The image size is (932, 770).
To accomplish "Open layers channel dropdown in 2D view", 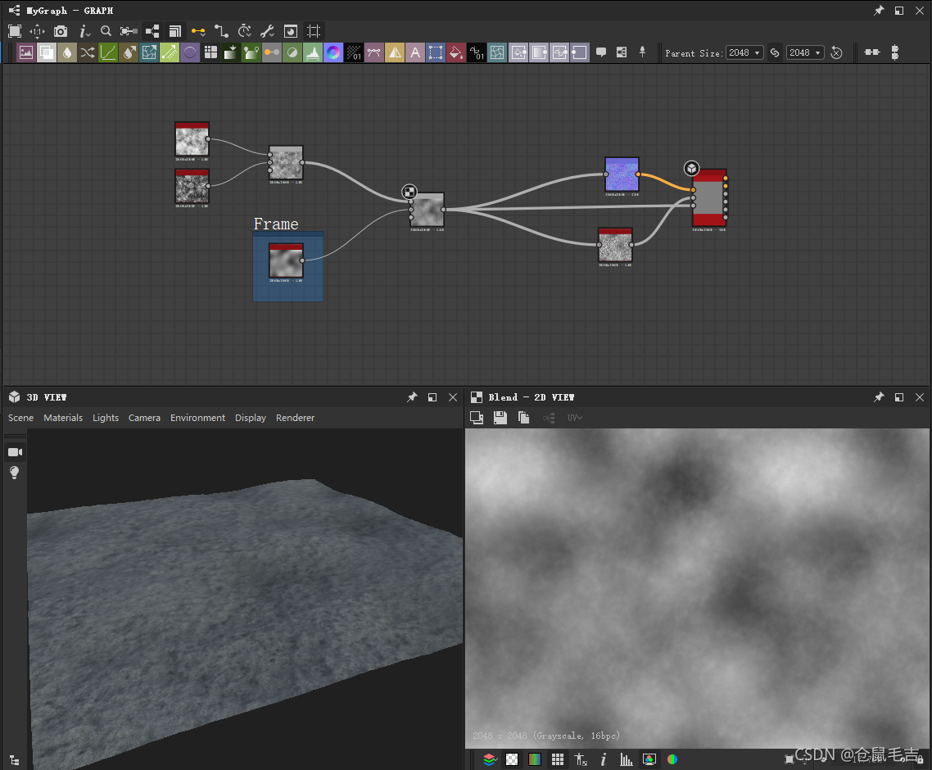I will pyautogui.click(x=489, y=759).
